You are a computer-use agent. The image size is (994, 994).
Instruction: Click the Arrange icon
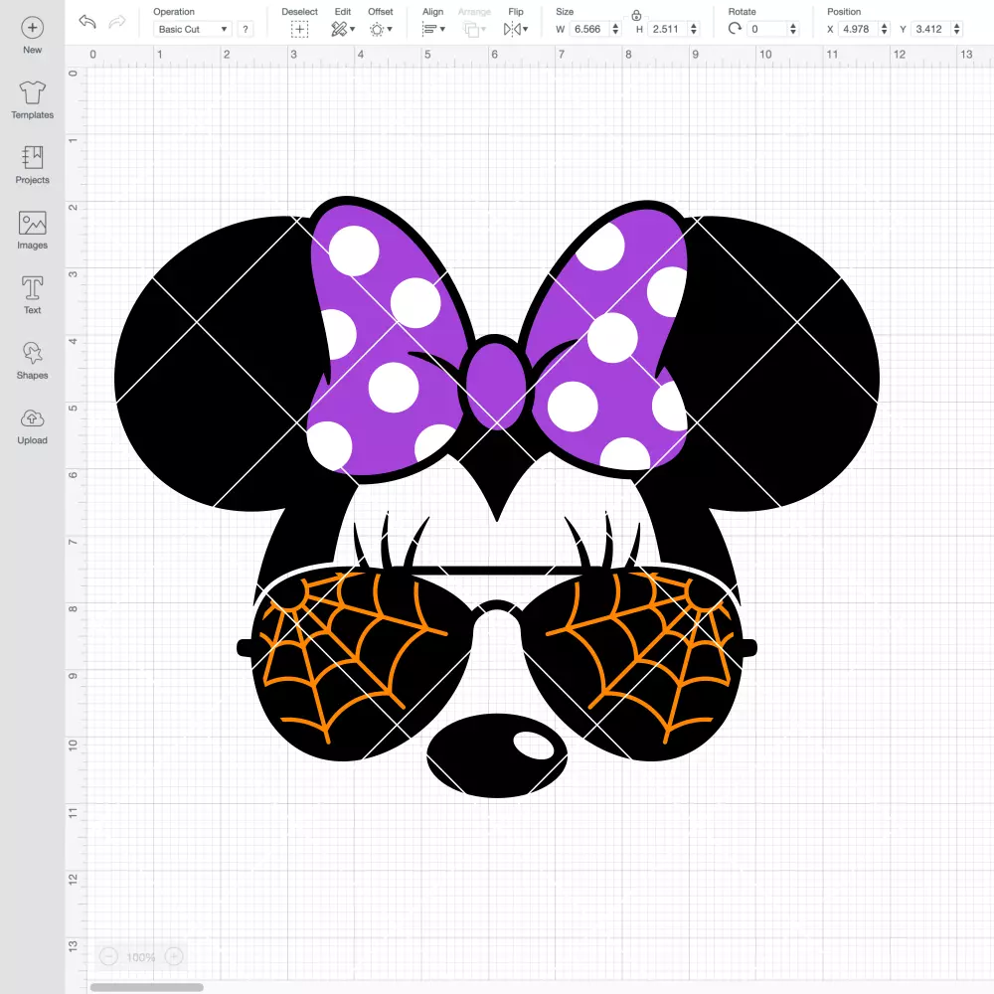pos(471,29)
